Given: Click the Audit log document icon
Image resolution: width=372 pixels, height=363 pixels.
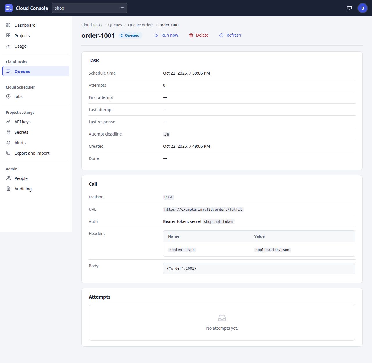Looking at the screenshot, I should click(8, 189).
